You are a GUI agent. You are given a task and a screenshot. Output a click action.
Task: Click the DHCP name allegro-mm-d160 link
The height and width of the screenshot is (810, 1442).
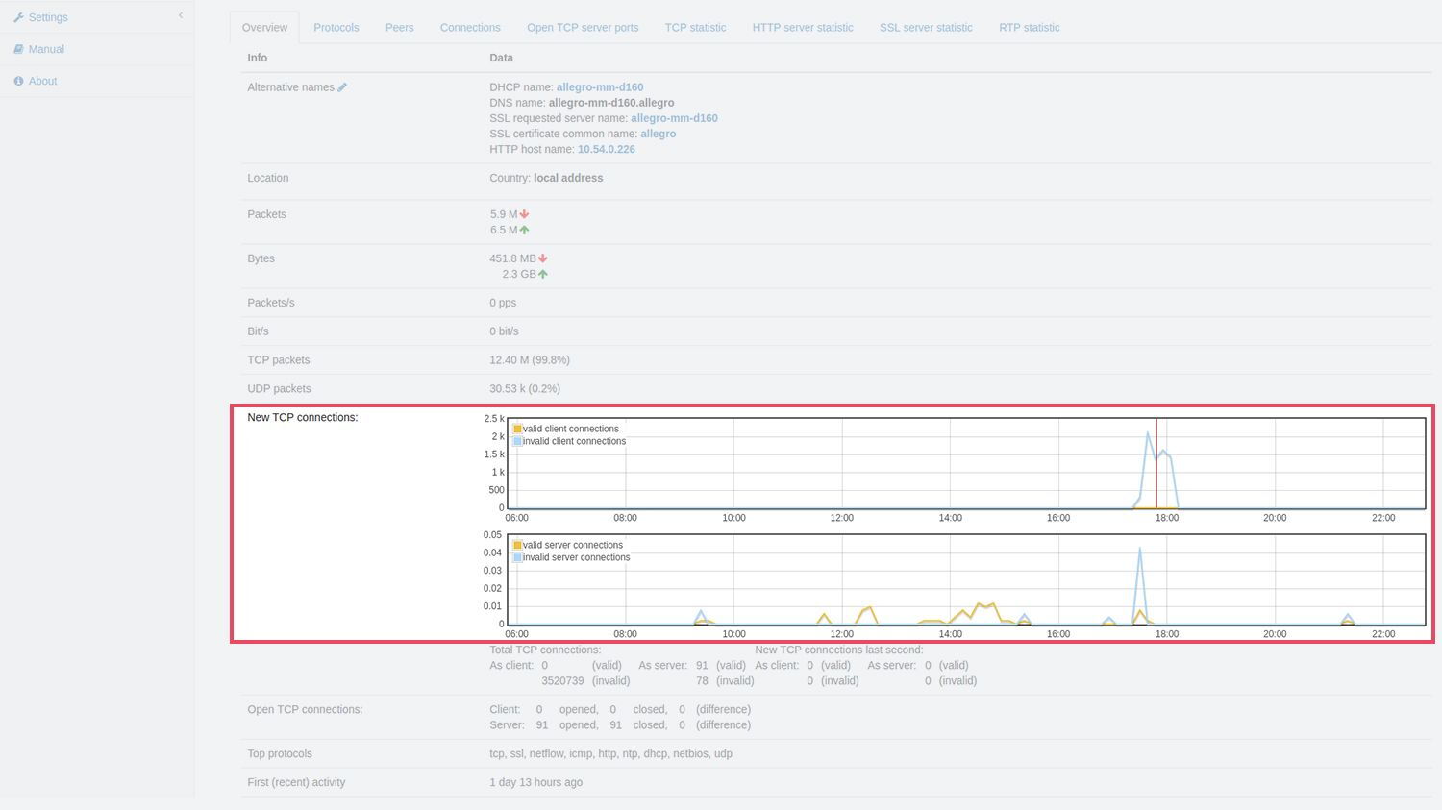coord(600,87)
